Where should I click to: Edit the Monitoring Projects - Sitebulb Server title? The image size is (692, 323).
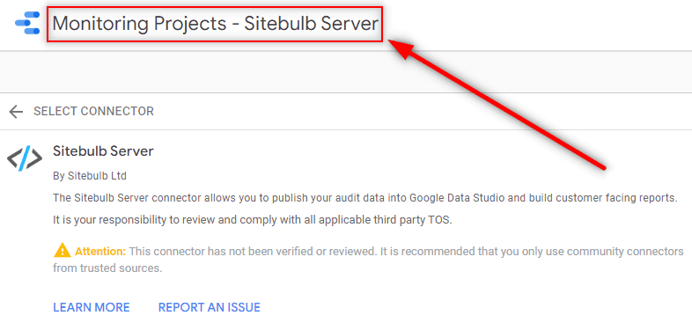coord(215,24)
